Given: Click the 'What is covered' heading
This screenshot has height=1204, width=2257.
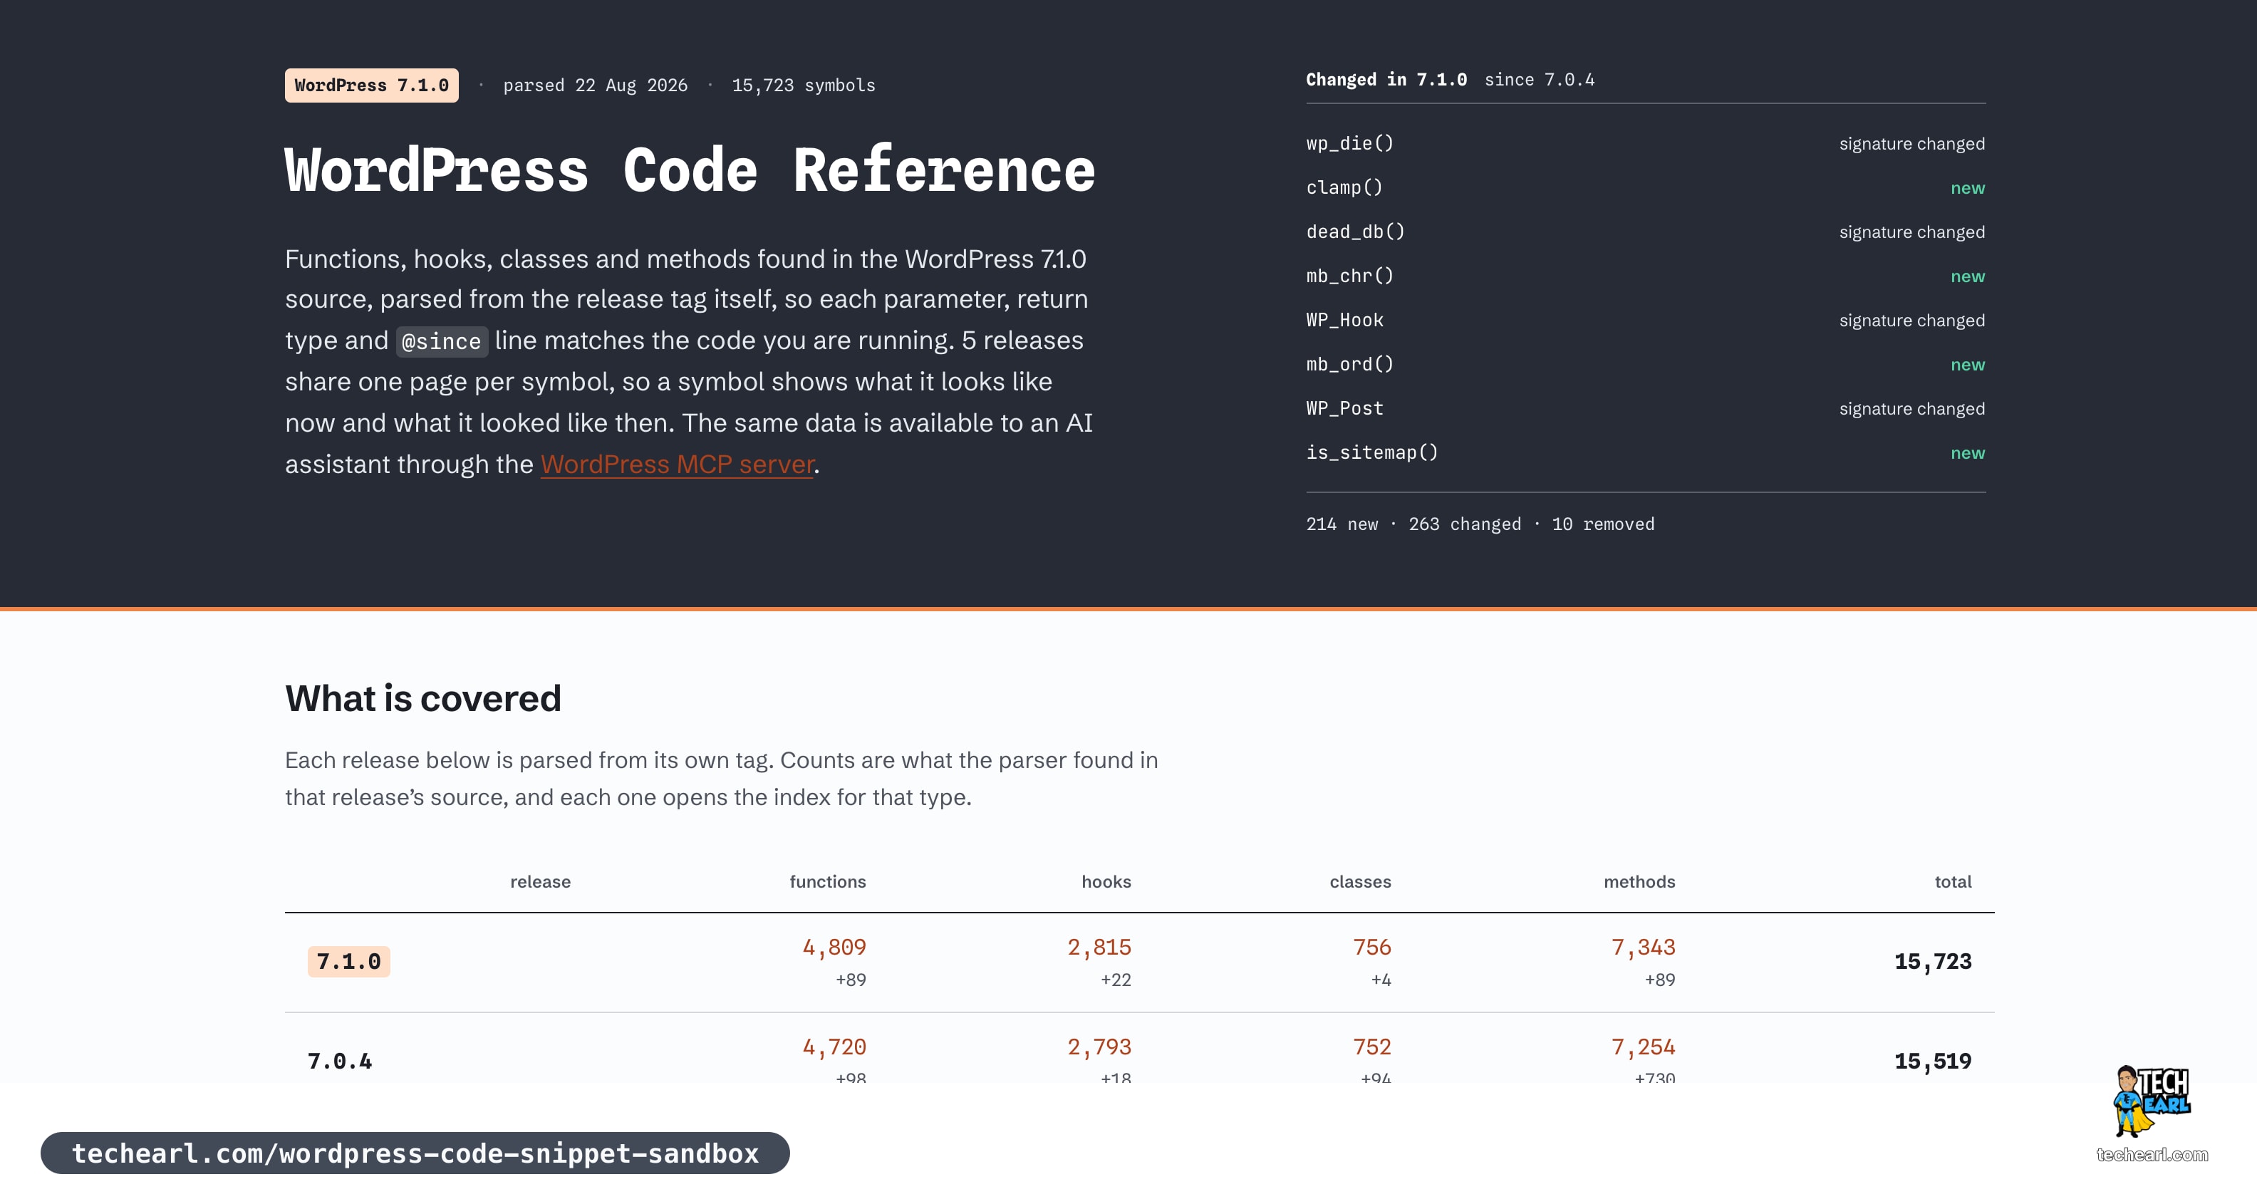Looking at the screenshot, I should 423,698.
